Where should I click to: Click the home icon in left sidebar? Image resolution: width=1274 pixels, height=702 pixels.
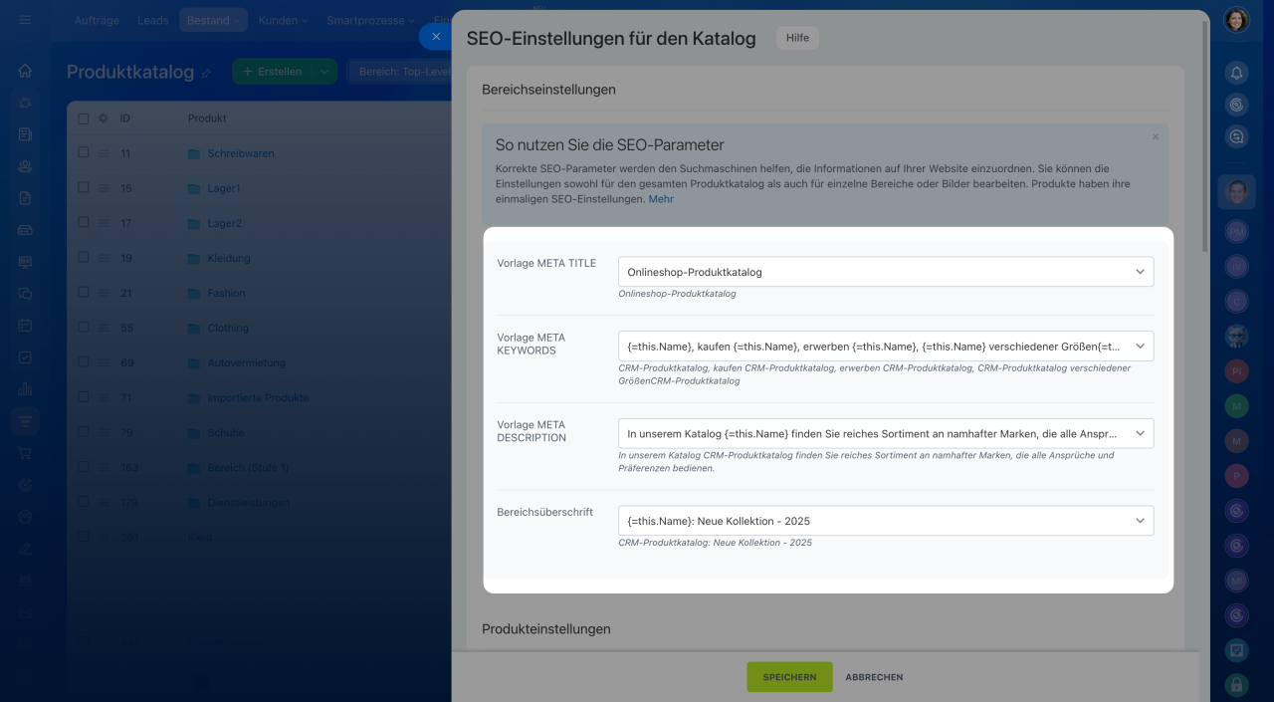coord(25,71)
